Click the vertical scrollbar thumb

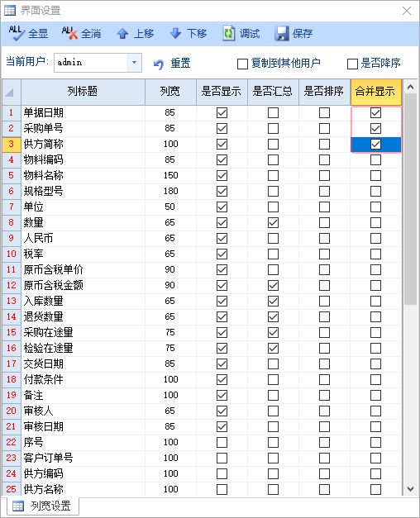click(411, 200)
